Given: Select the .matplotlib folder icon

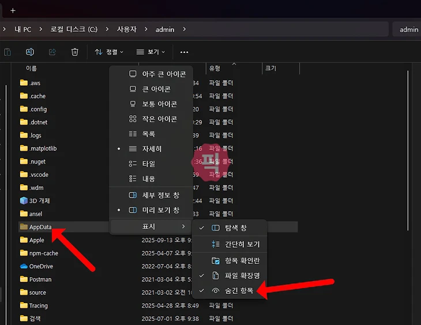Looking at the screenshot, I should click(x=24, y=148).
